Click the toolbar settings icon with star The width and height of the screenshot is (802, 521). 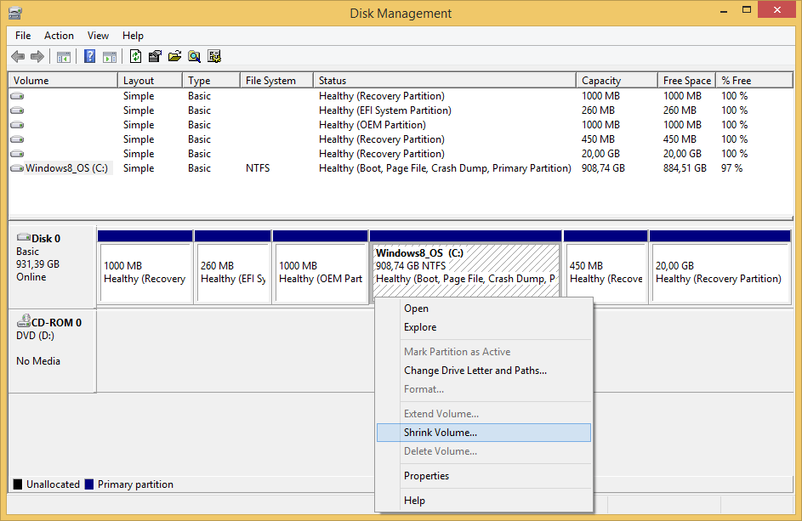pos(214,57)
